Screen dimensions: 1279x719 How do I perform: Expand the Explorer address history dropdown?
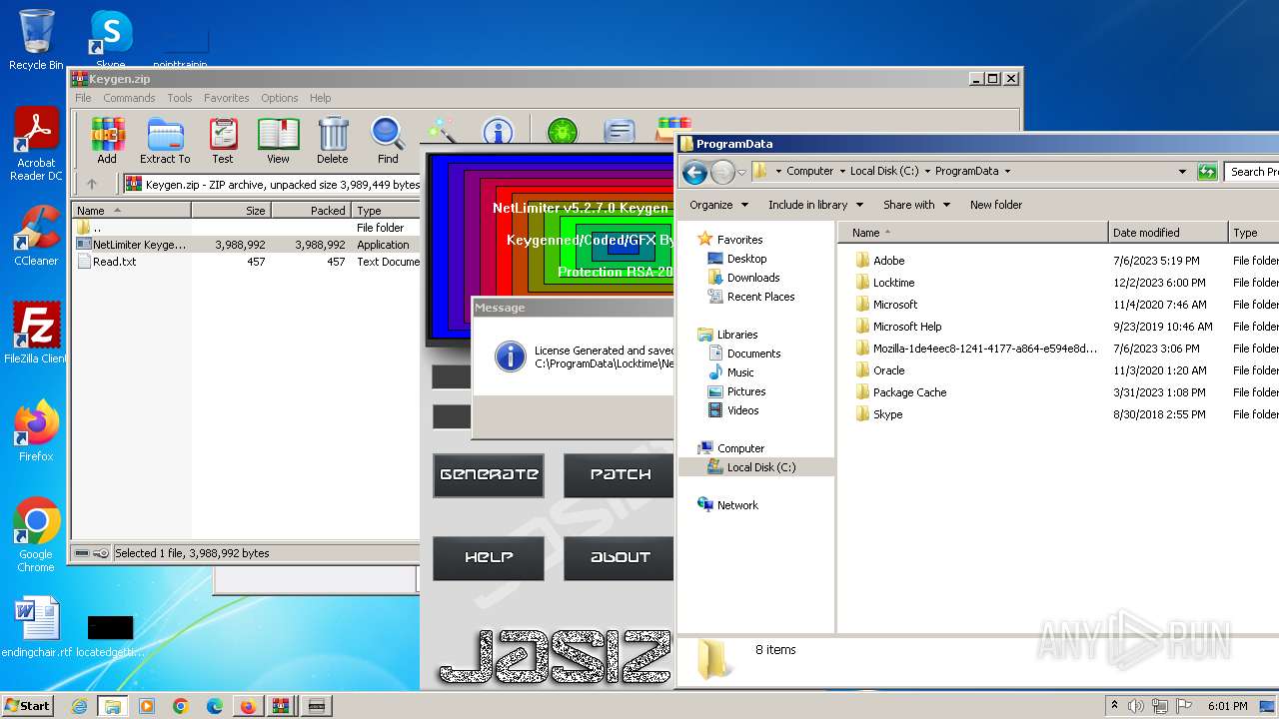[1182, 172]
